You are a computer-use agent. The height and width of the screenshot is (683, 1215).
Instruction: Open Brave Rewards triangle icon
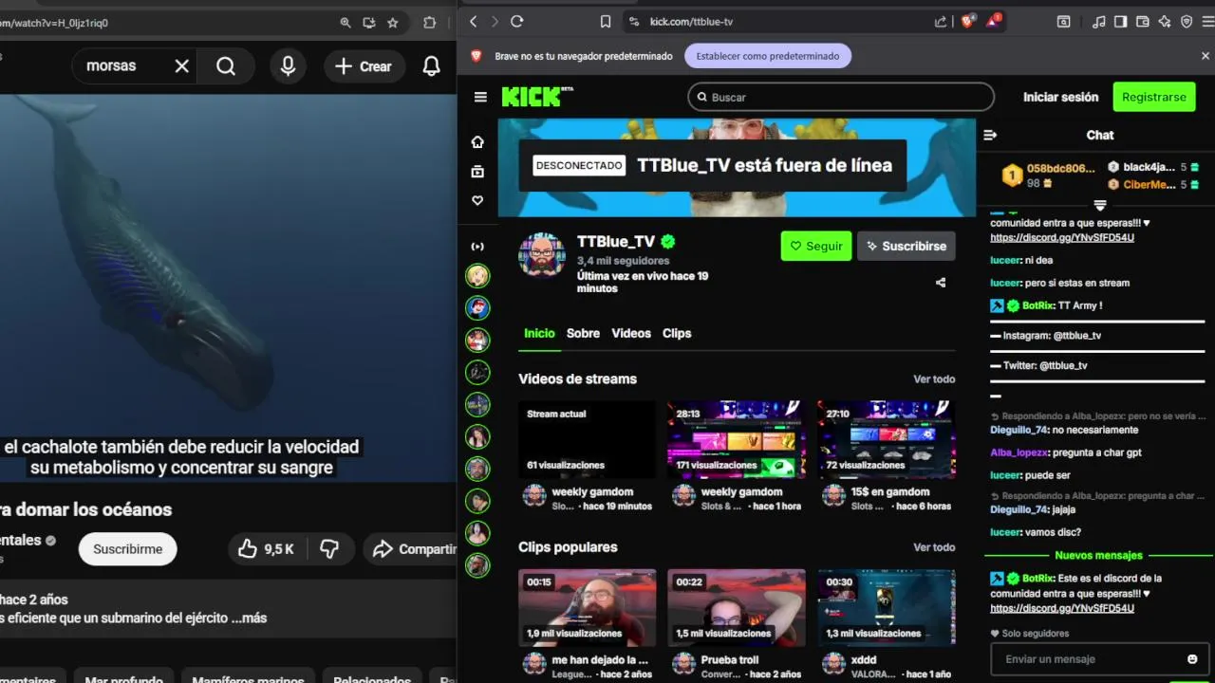point(993,21)
